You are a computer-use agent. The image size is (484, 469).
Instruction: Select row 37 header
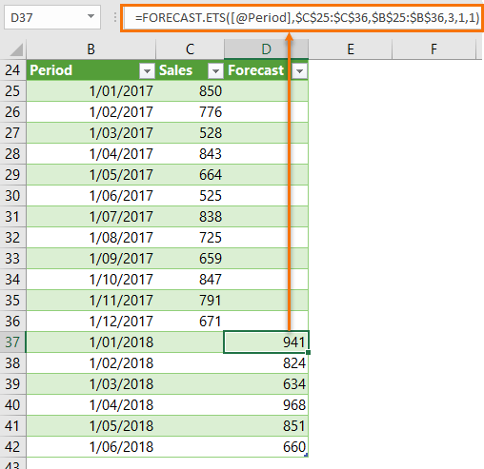(x=12, y=342)
